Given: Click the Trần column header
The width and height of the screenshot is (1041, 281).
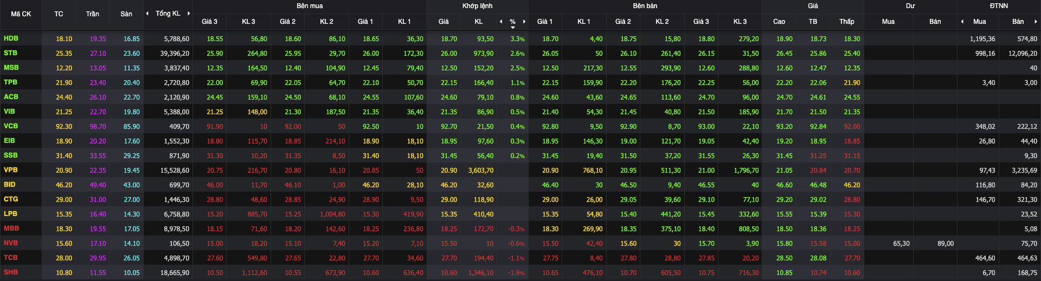Looking at the screenshot, I should (93, 14).
